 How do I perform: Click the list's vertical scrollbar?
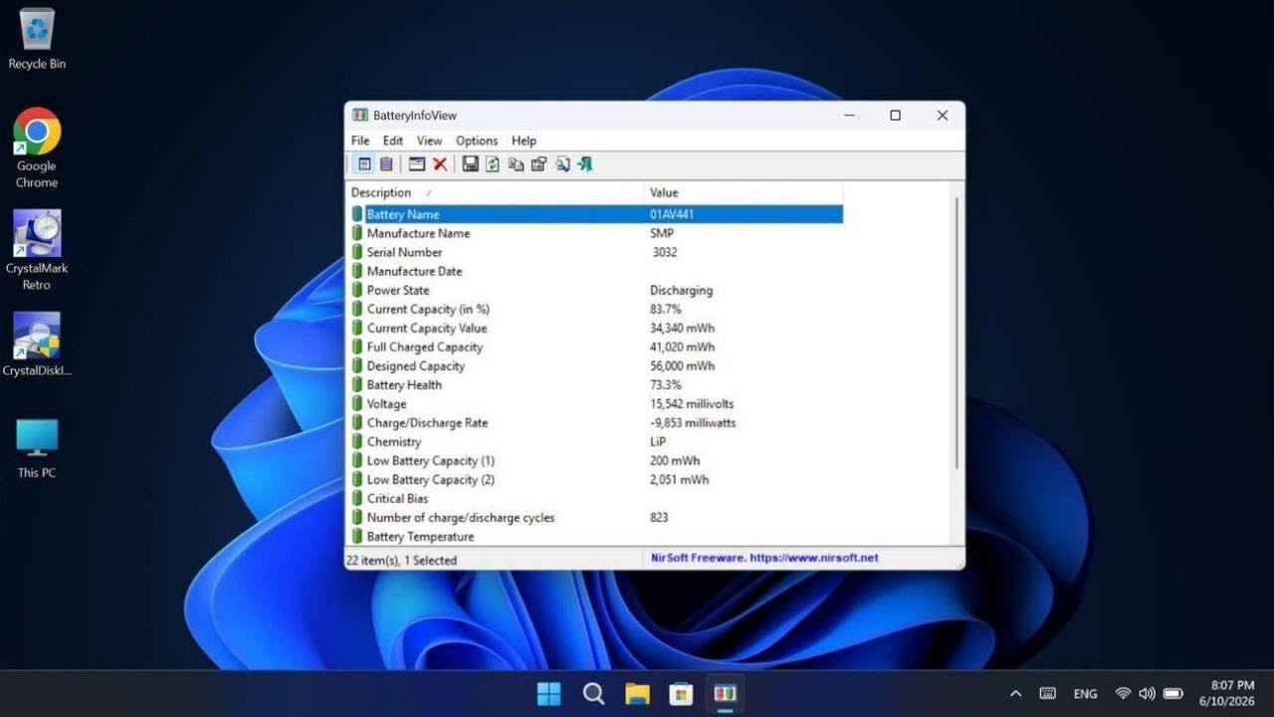(956, 333)
